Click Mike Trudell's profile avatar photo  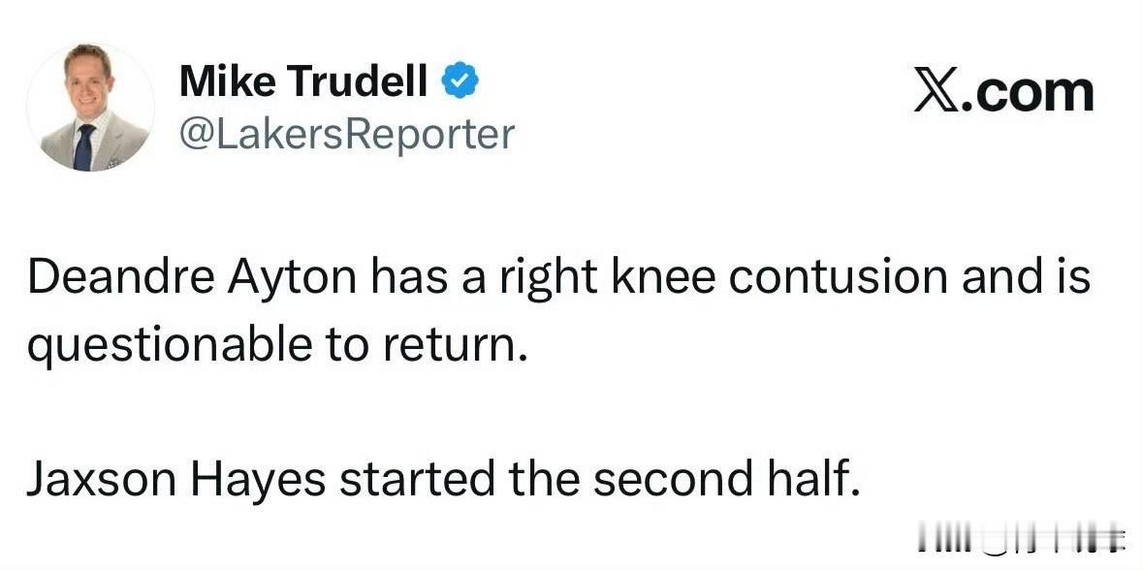pyautogui.click(x=89, y=108)
